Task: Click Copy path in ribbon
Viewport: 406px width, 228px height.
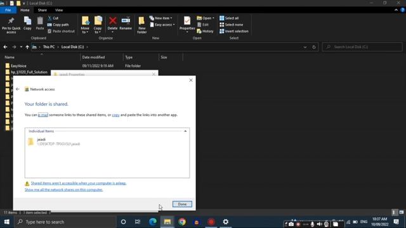Action: pos(58,25)
